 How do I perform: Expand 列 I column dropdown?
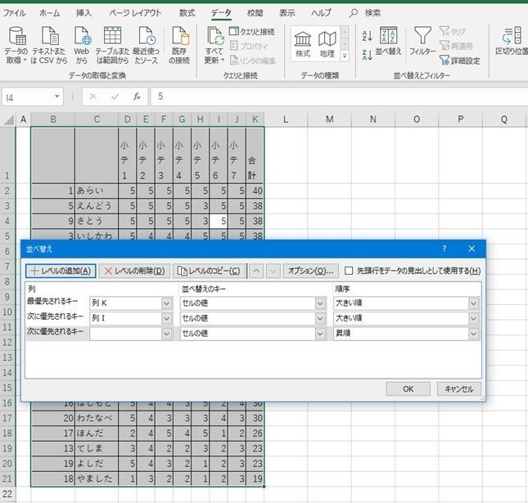pos(167,319)
